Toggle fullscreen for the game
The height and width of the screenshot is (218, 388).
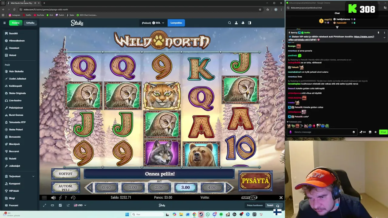[45, 205]
